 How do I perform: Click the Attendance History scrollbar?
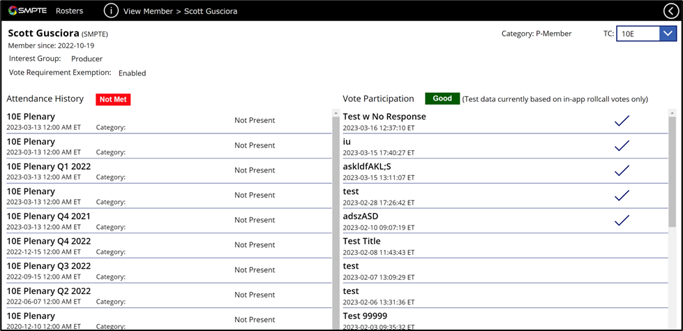click(336, 216)
